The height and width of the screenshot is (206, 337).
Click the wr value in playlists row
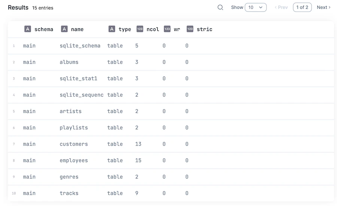pyautogui.click(x=164, y=128)
